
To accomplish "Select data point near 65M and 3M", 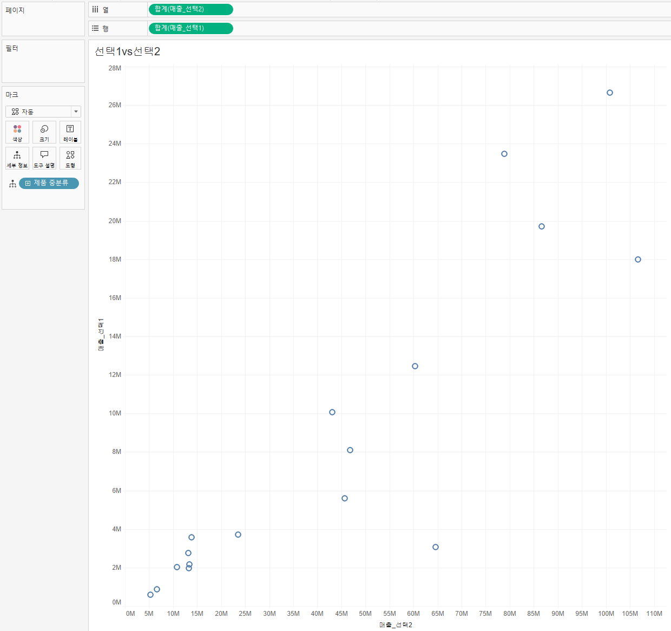I will point(436,547).
